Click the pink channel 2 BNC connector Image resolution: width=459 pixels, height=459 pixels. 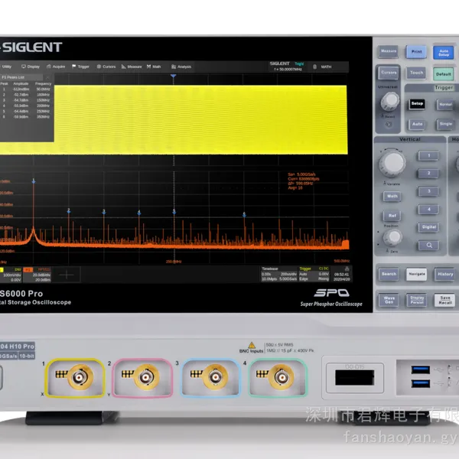(x=146, y=377)
